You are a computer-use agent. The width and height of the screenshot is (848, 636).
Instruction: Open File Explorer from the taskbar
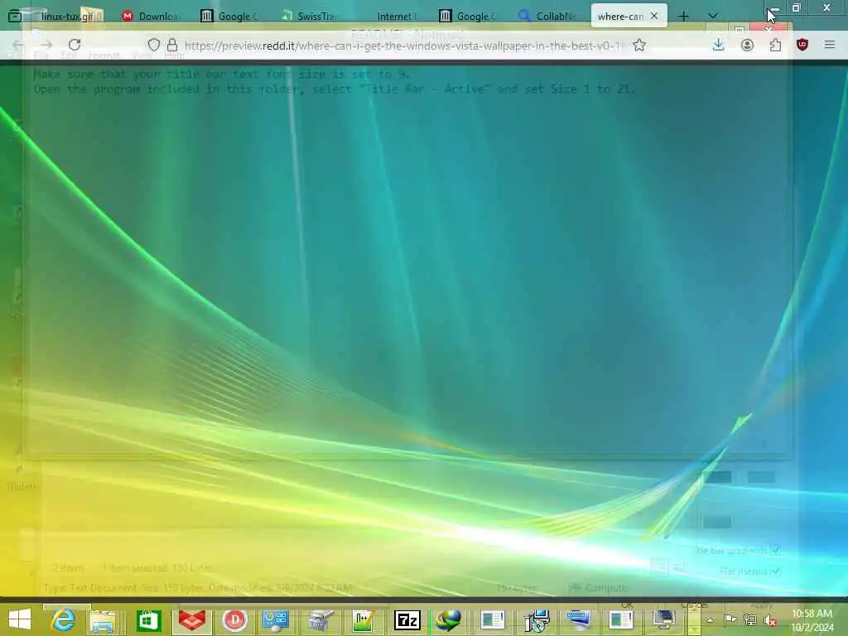pyautogui.click(x=103, y=619)
